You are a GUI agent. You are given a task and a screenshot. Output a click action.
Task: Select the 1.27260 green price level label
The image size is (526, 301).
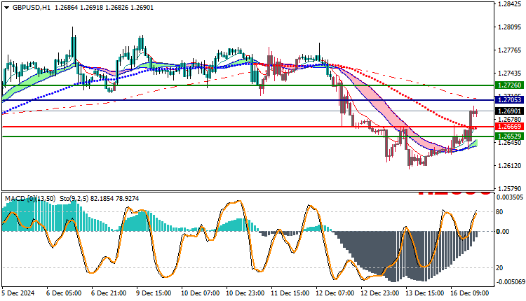(x=510, y=85)
